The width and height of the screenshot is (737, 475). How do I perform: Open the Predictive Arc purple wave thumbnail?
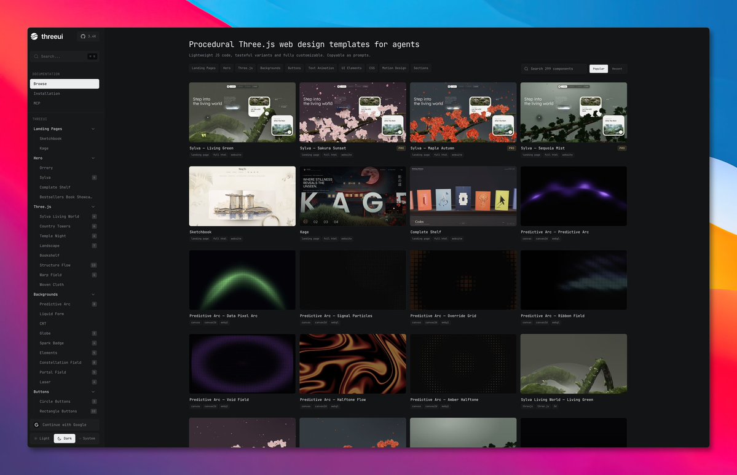(x=573, y=196)
